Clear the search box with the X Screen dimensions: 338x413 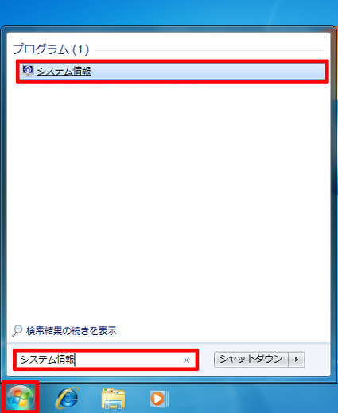[x=186, y=360]
